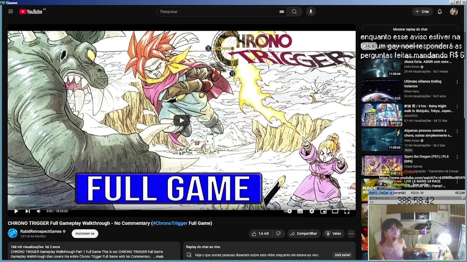Open the account avatar menu
The image size is (467, 262).
pyautogui.click(x=454, y=12)
